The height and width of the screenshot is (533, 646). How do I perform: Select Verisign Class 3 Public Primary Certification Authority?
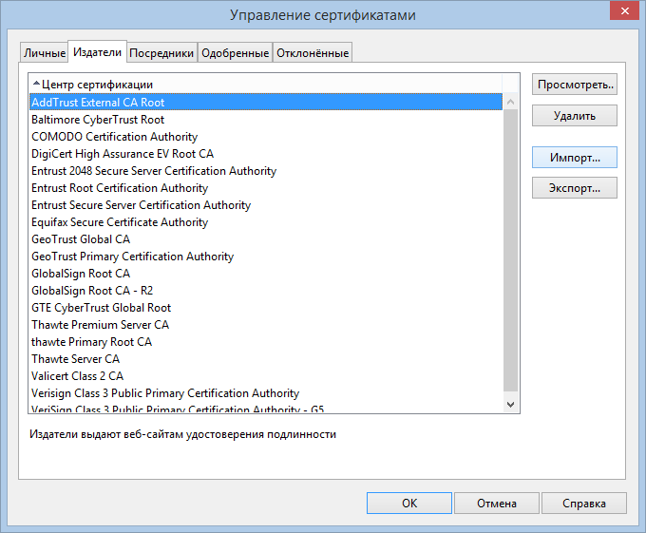coord(266,393)
